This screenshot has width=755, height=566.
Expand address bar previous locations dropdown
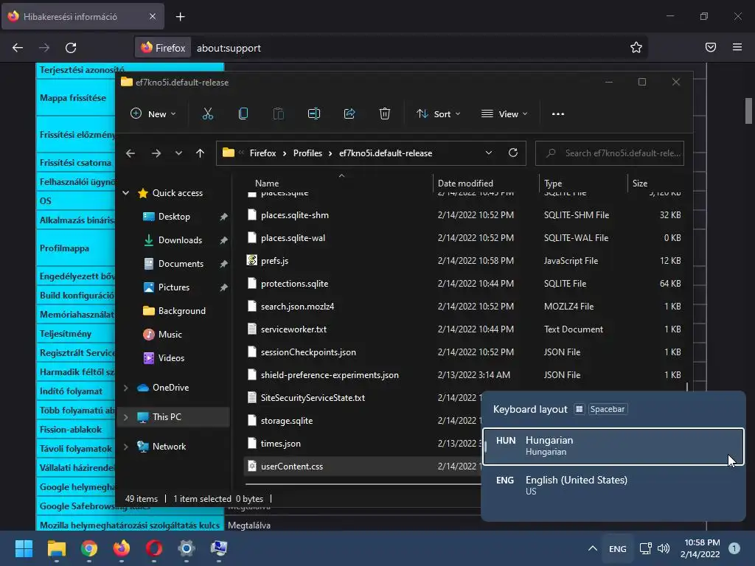489,153
